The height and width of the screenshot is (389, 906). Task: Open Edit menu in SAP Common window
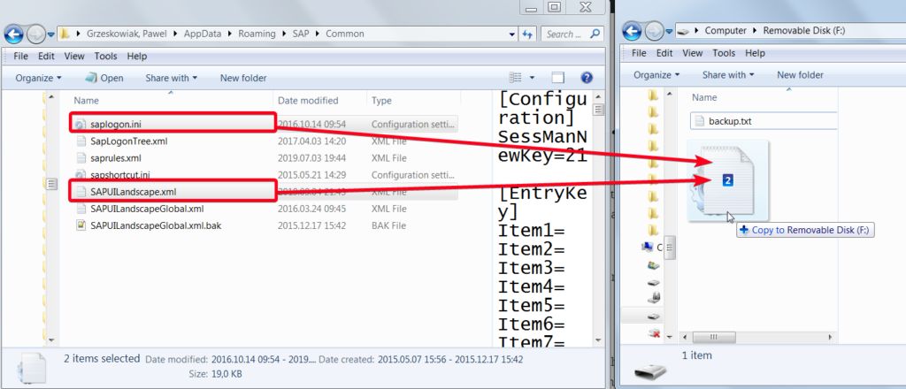point(46,56)
